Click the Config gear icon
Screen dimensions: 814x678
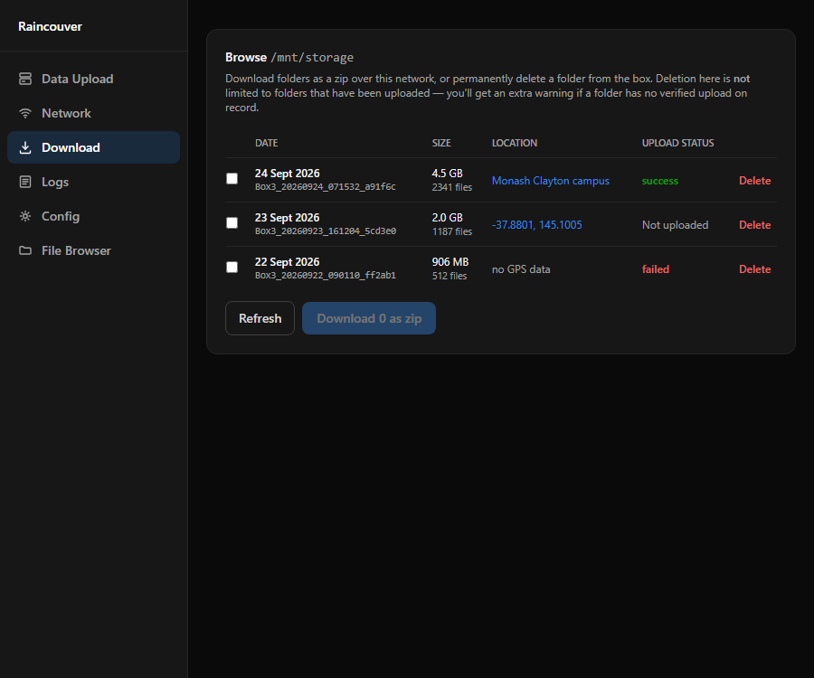coord(25,216)
